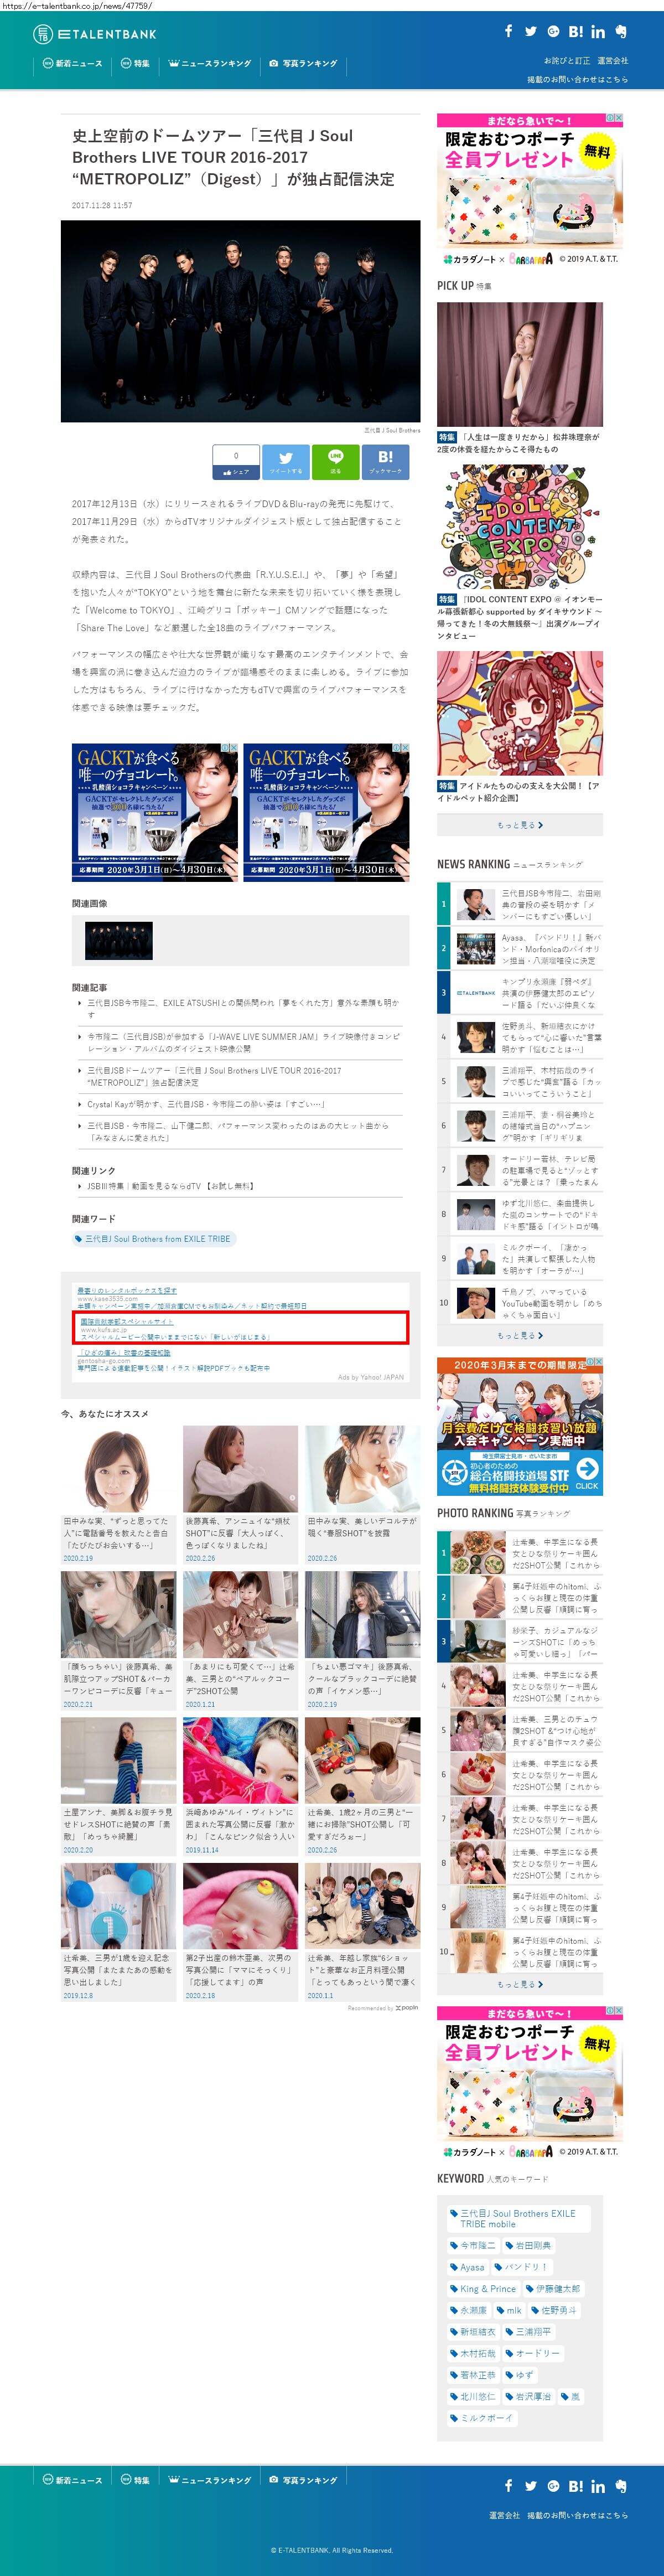Open the Twitter icon in the top header
Viewport: 664px width, 2576px height.
click(530, 31)
